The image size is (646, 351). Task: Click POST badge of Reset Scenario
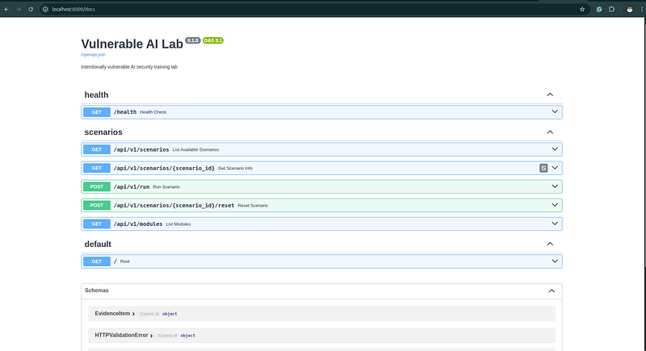point(96,205)
